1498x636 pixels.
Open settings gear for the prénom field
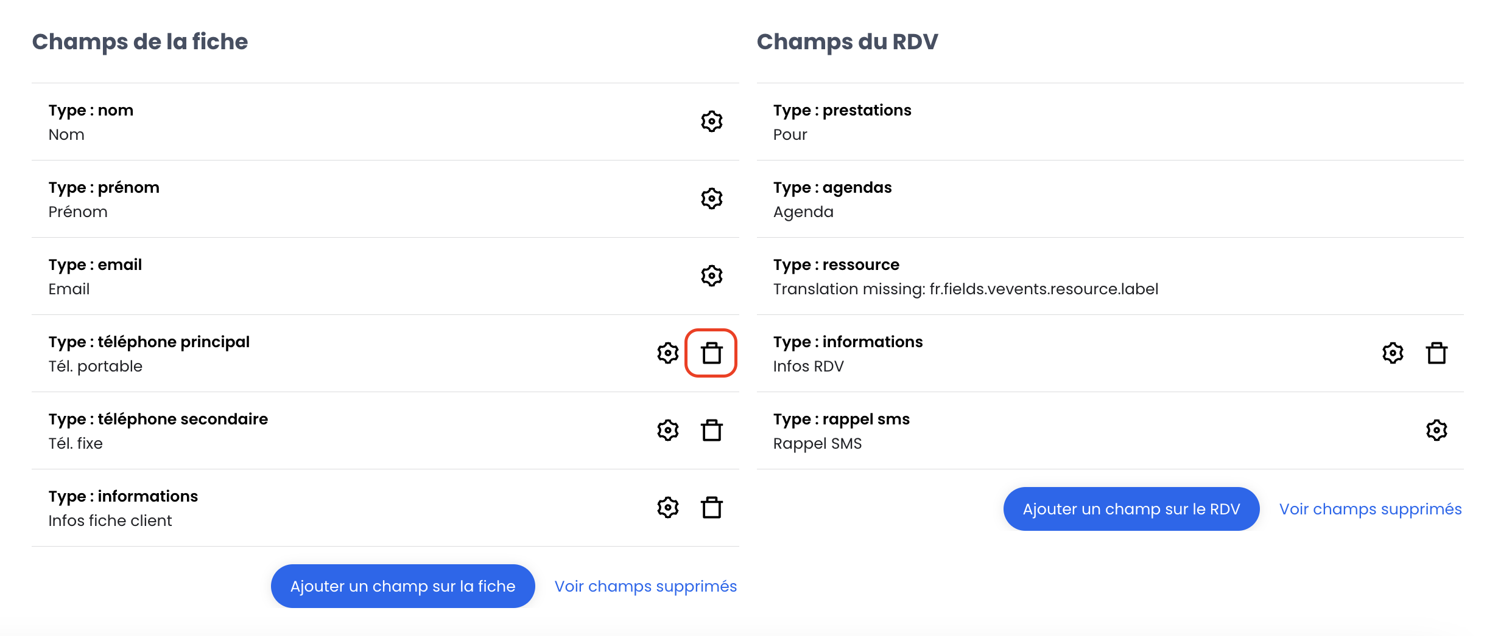coord(711,199)
